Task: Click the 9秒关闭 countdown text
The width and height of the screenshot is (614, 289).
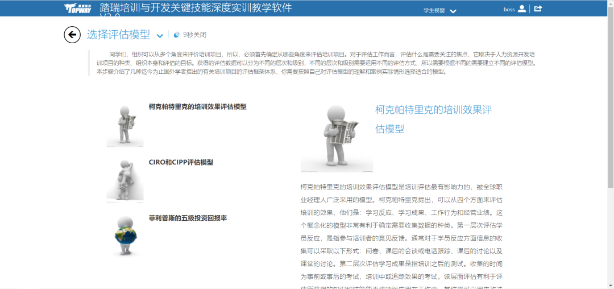Action: point(194,35)
